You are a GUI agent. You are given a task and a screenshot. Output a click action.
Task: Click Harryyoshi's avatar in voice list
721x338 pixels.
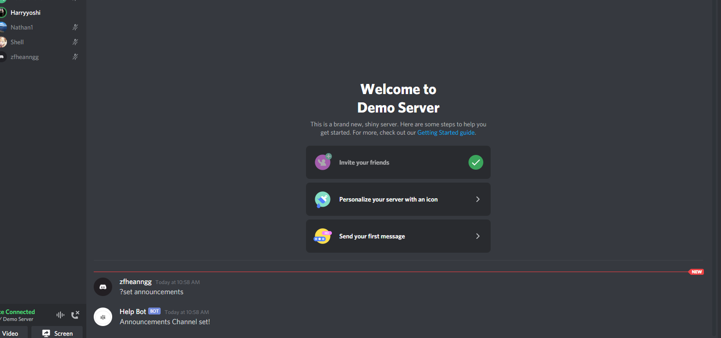pyautogui.click(x=3, y=12)
